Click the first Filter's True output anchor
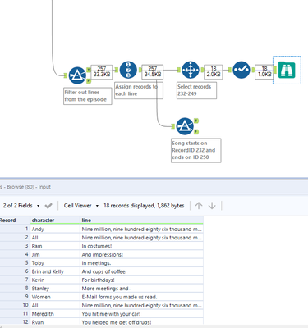 click(x=89, y=70)
